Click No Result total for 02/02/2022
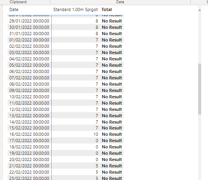 coord(112,46)
